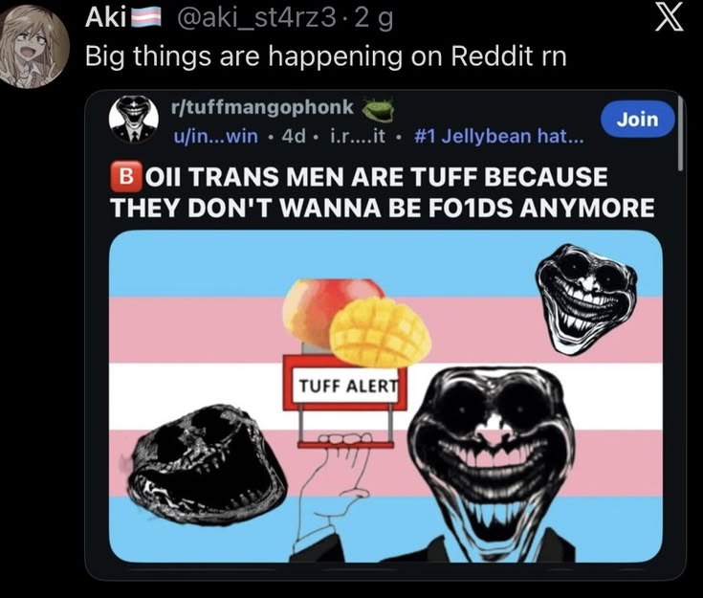Click the tweet text Big things are happening

click(x=326, y=57)
